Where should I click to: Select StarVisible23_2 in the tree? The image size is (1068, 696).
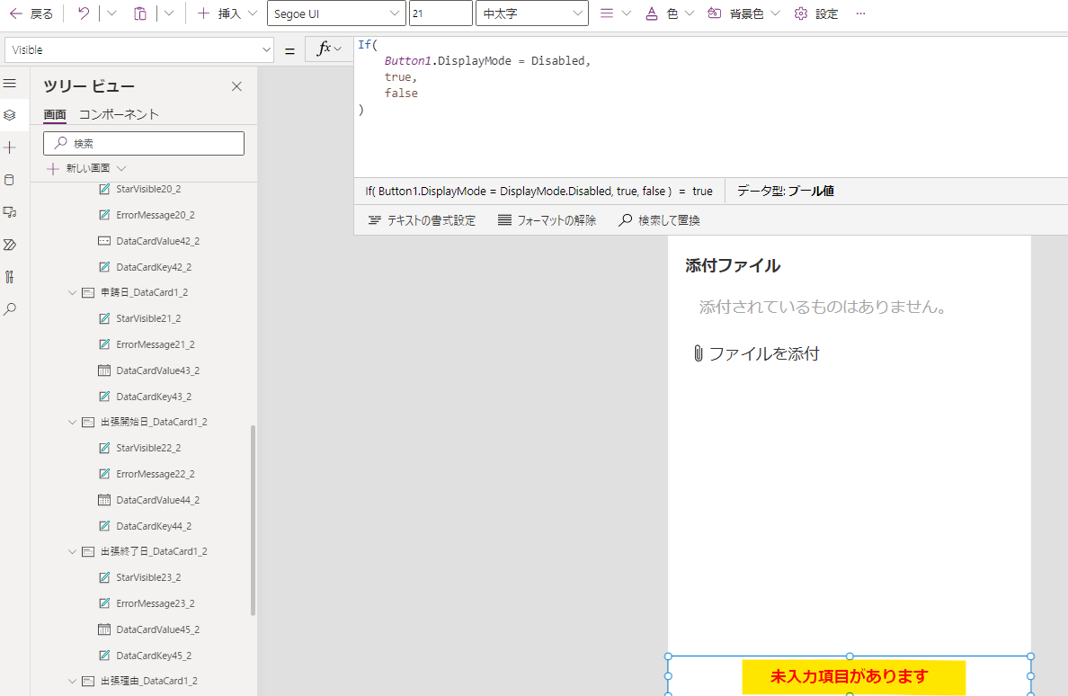point(147,577)
